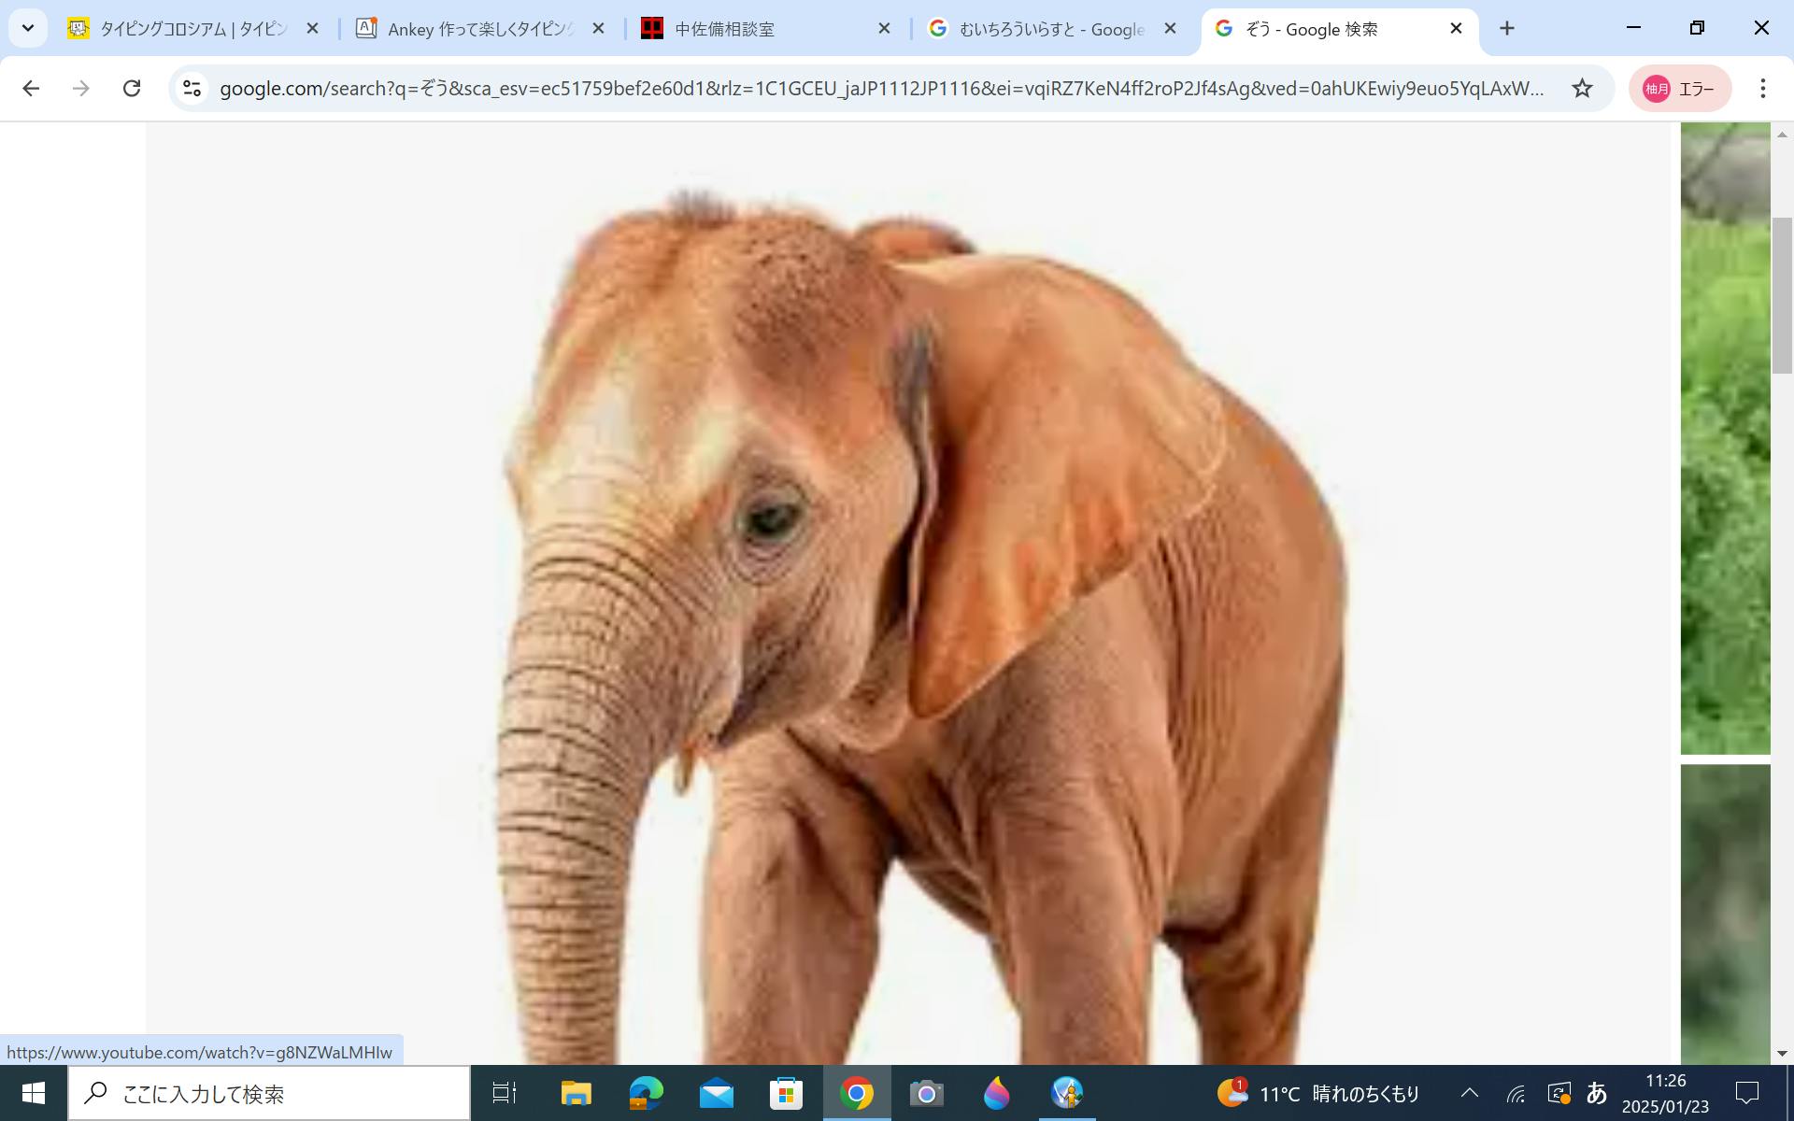
Task: Click the green elephant thumbnail on right
Action: [1725, 439]
